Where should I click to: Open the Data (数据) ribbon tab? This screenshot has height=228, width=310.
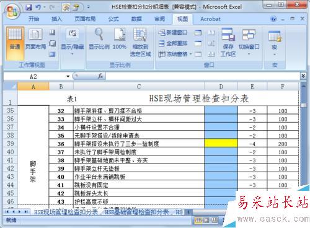point(136,19)
